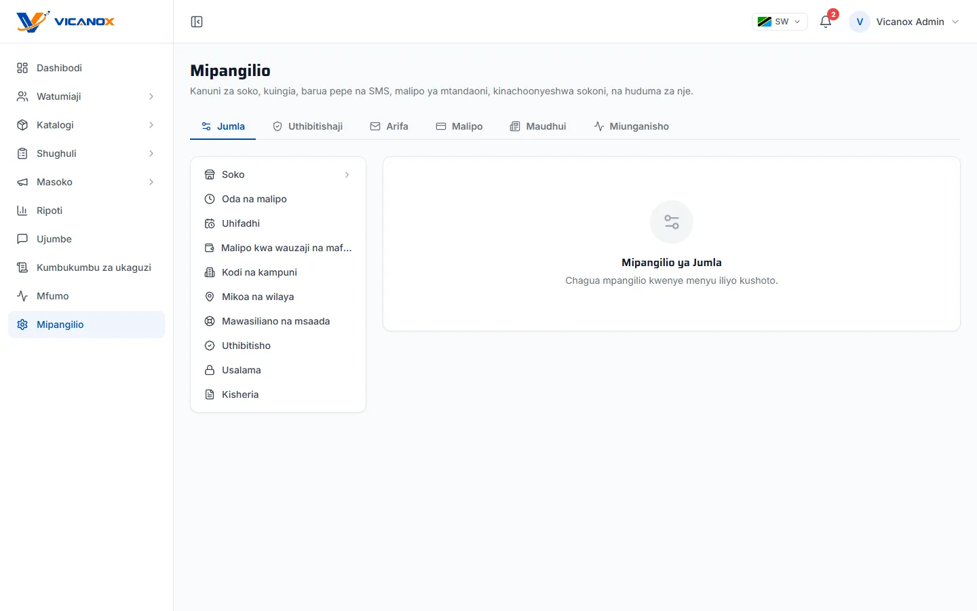
Task: Click the calendar icon beside Uhifadhi
Action: click(x=210, y=223)
